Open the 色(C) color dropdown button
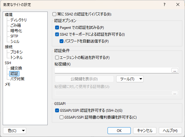This screenshot has height=137, width=185. coord(14,130)
